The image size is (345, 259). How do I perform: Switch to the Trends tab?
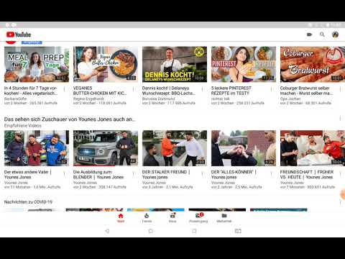coord(147,218)
